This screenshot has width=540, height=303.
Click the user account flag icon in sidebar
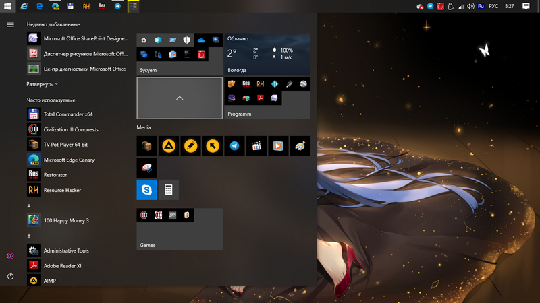(11, 256)
